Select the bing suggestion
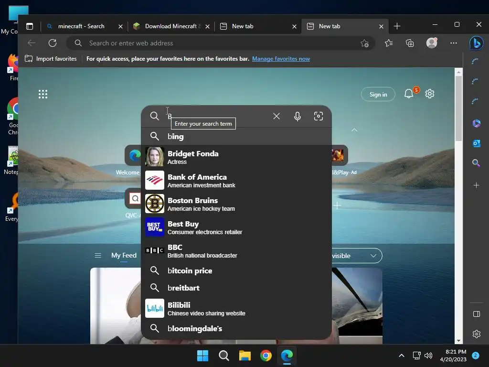This screenshot has width=489, height=367. tap(236, 136)
